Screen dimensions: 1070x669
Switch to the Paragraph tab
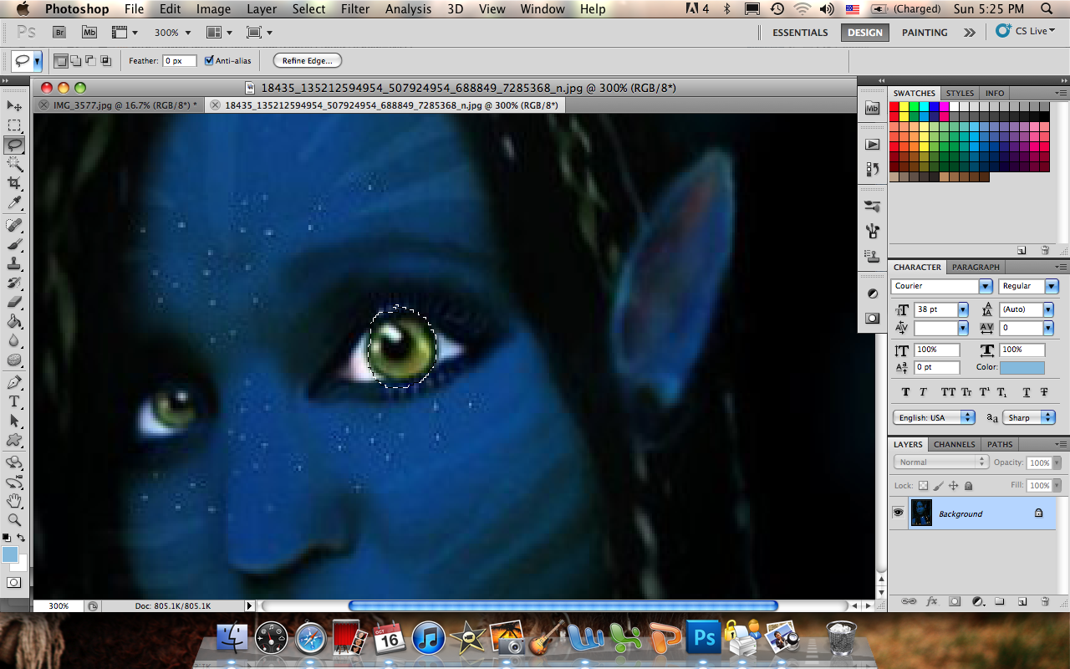[x=976, y=267]
